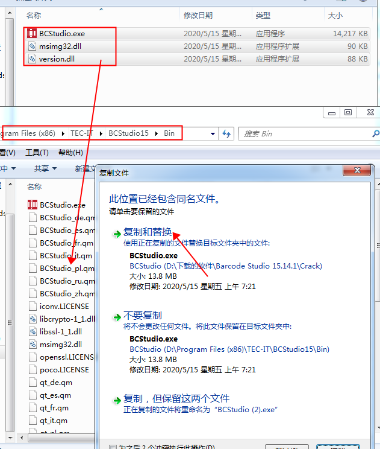Click lower file list vertical scrollbar up arrow
Screen dimensions: 380x449
click(10, 184)
